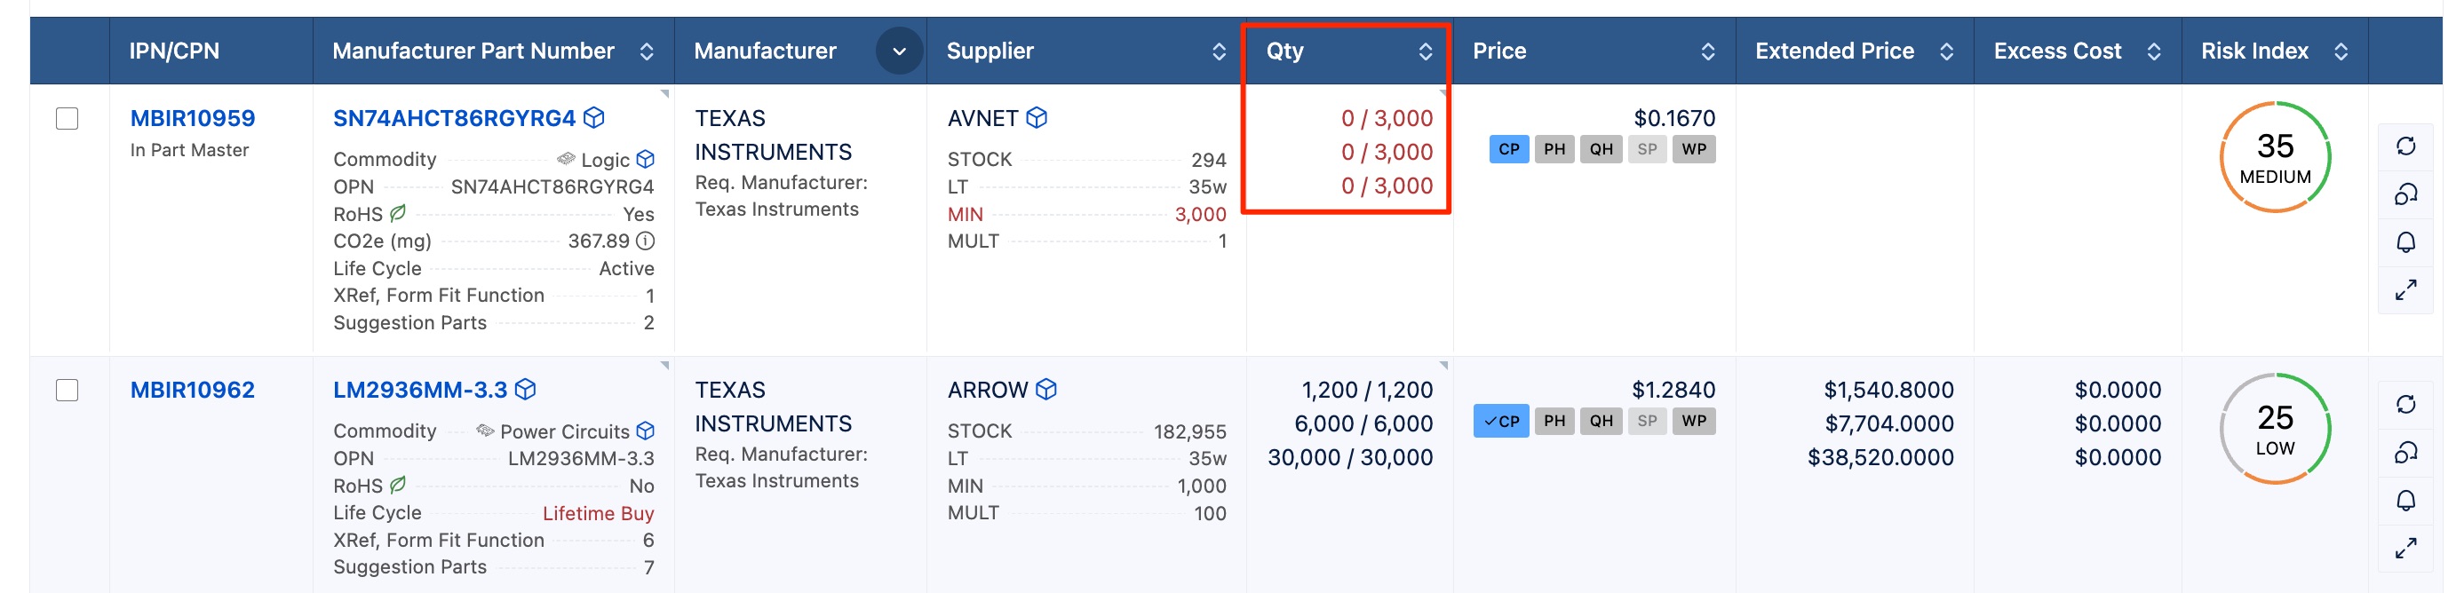Click cube icon next to SN74AHCT86RGYRG4

[594, 118]
